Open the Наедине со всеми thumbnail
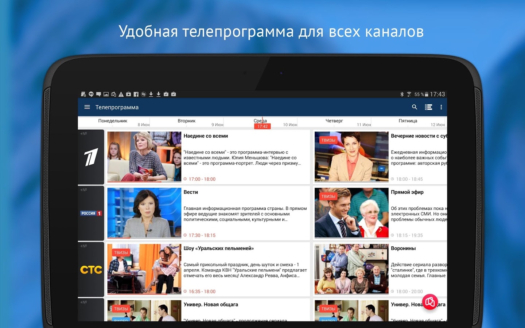This screenshot has width=525, height=328. coord(144,157)
